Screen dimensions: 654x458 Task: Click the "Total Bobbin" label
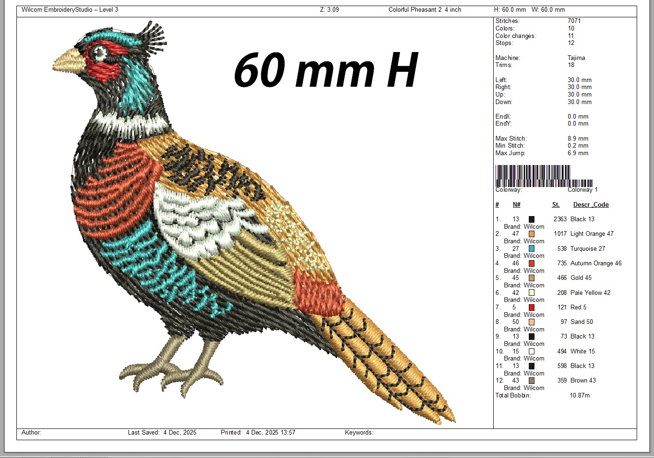point(513,396)
